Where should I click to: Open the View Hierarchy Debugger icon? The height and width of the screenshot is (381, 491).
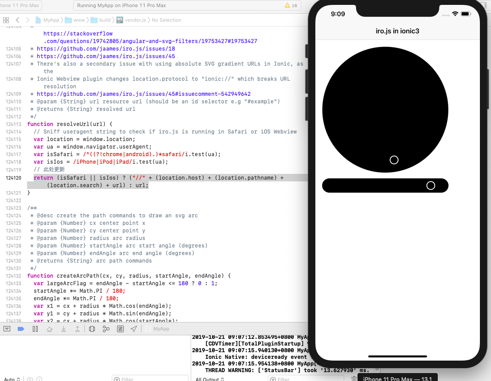92,329
